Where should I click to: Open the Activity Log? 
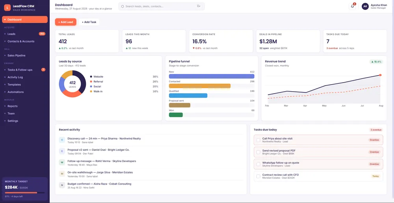tap(24, 77)
